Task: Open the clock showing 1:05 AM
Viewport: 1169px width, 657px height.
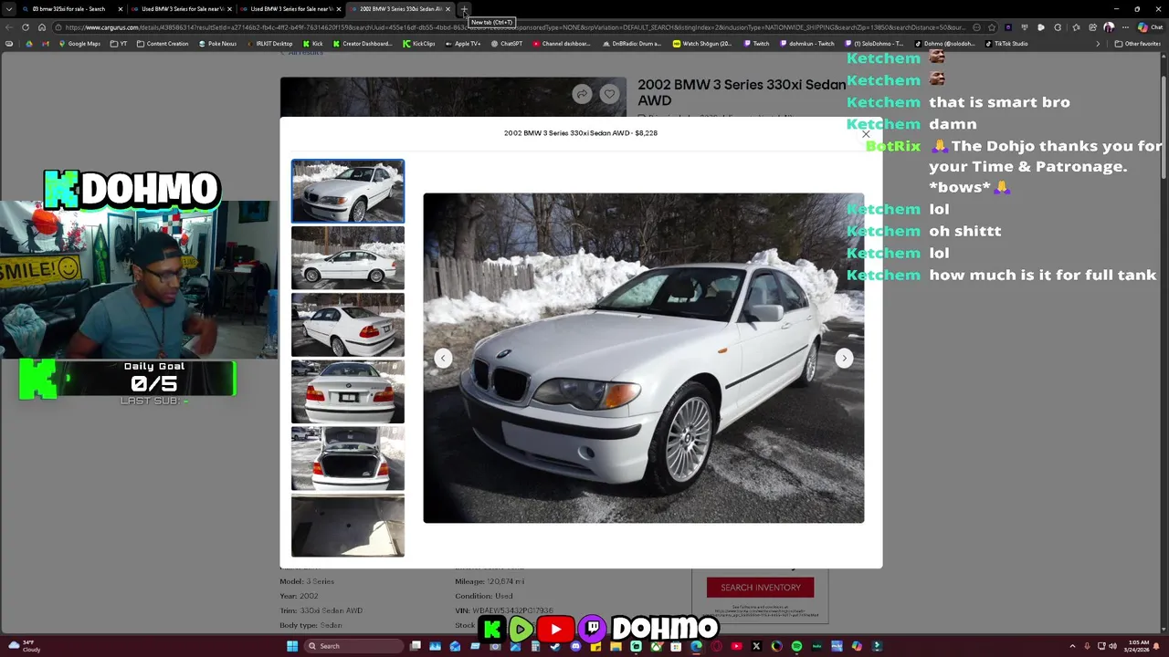Action: click(1138, 646)
